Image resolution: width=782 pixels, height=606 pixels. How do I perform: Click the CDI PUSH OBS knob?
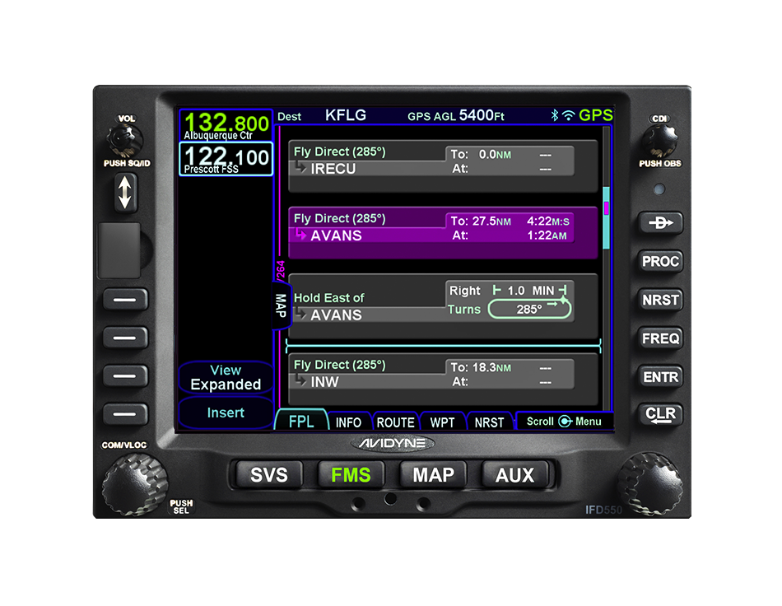tap(660, 140)
